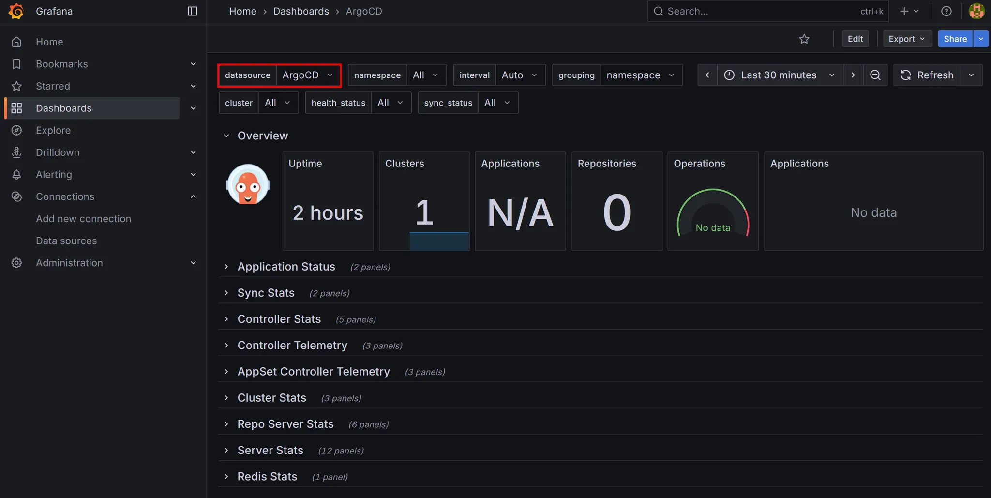Mark dashboard as favorite with star icon
The width and height of the screenshot is (991, 498).
click(804, 39)
